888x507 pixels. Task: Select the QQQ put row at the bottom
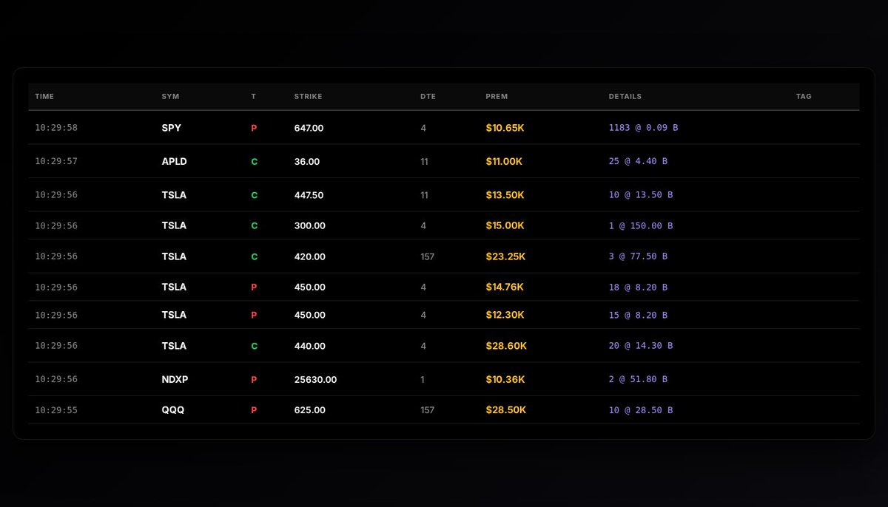(174, 410)
